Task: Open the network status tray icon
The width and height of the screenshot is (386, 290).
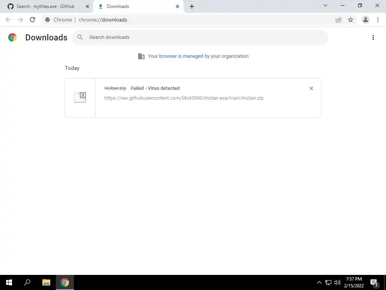Action: click(x=328, y=282)
